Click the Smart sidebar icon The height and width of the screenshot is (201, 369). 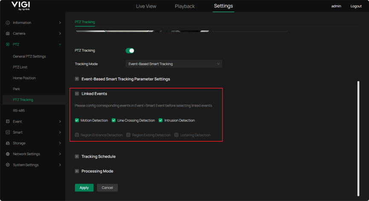point(8,132)
